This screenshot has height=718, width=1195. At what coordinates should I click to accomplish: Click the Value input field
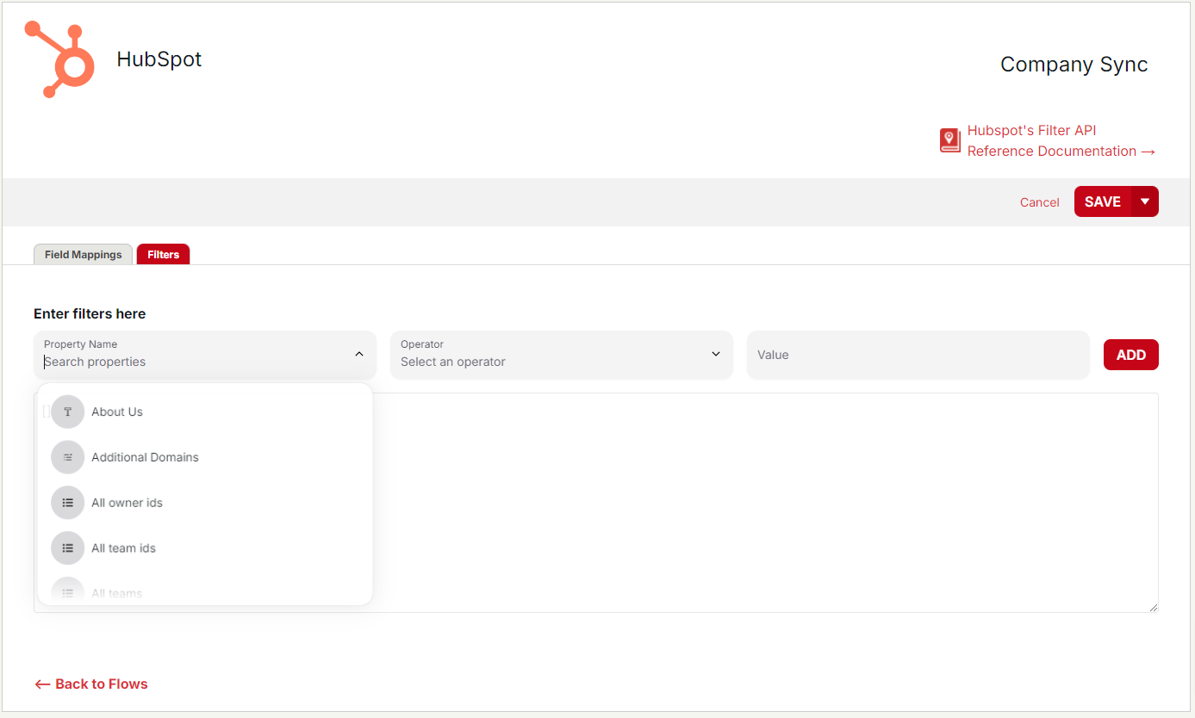pyautogui.click(x=918, y=355)
